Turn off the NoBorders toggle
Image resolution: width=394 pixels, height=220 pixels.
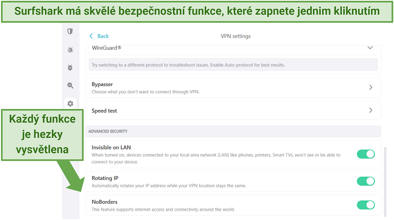366,205
